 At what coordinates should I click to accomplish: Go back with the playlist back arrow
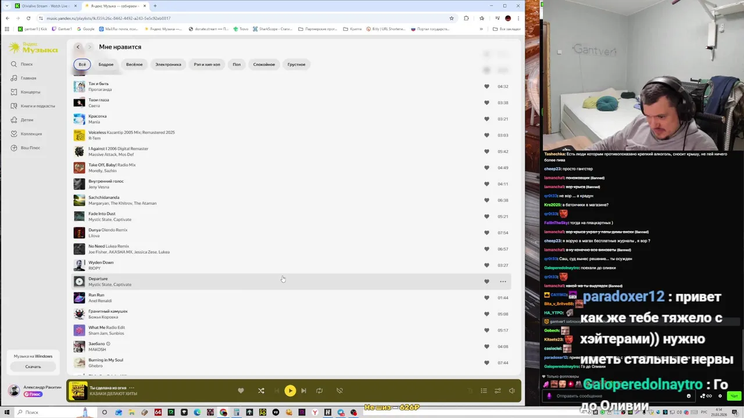78,47
